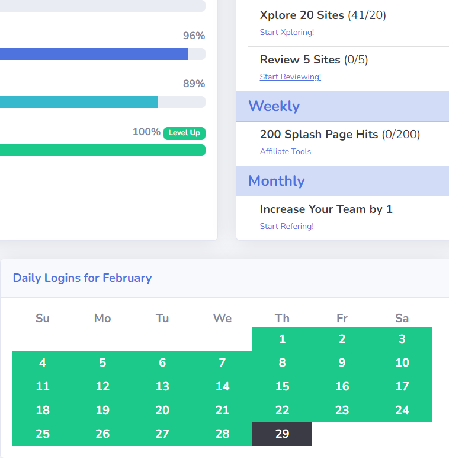Click the 96% blue progress bar
The image size is (449, 458).
pos(102,54)
